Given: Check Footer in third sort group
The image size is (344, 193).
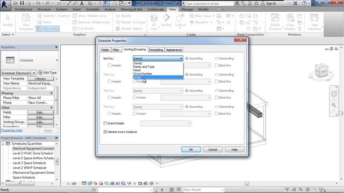Looking at the screenshot, I should click(134, 98).
